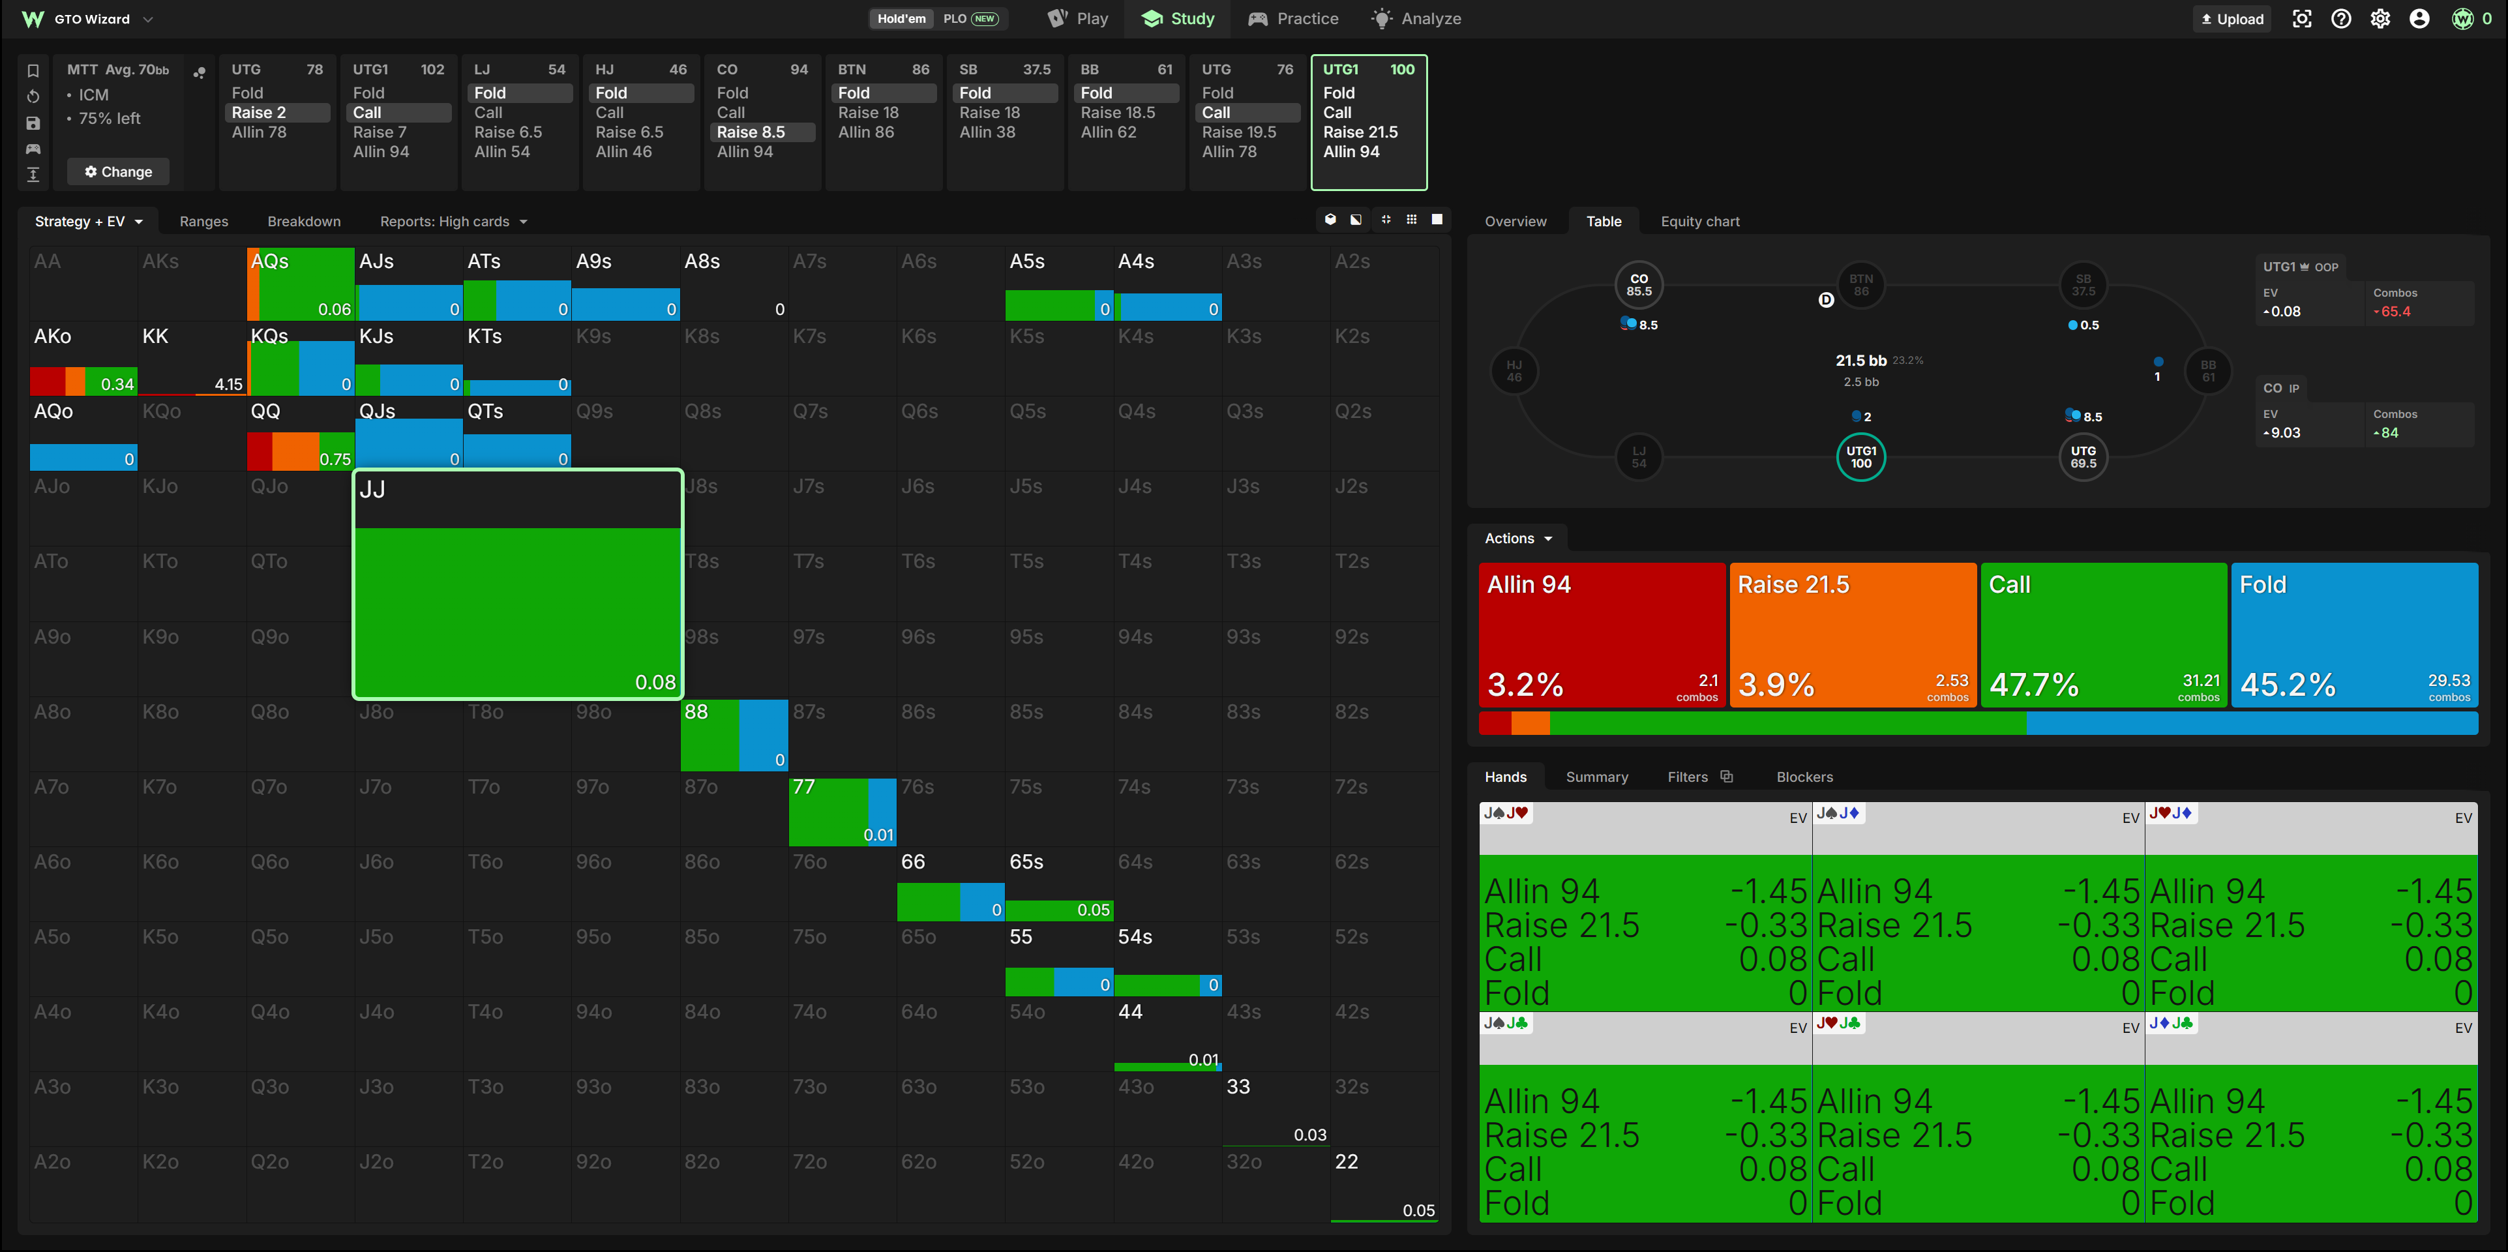Expand the Actions dropdown

1518,539
